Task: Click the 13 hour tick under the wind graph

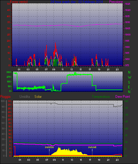Action: 72,69
